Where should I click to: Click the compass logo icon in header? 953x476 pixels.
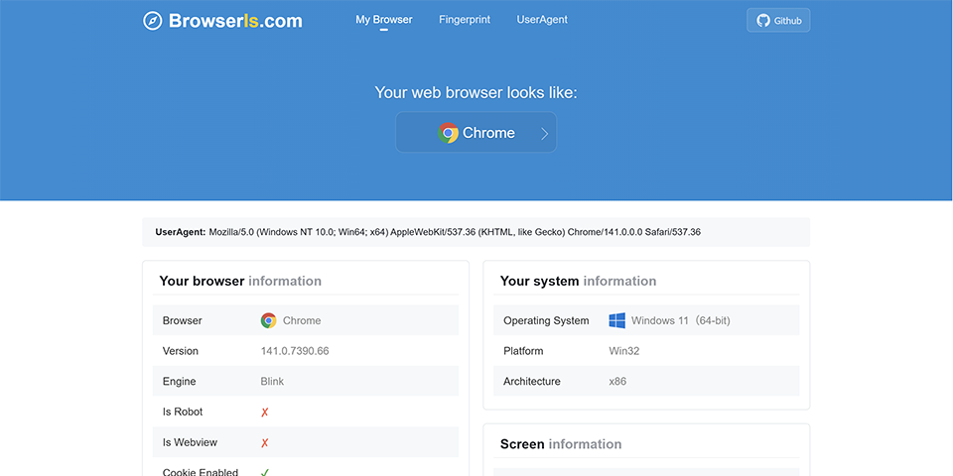(x=152, y=21)
